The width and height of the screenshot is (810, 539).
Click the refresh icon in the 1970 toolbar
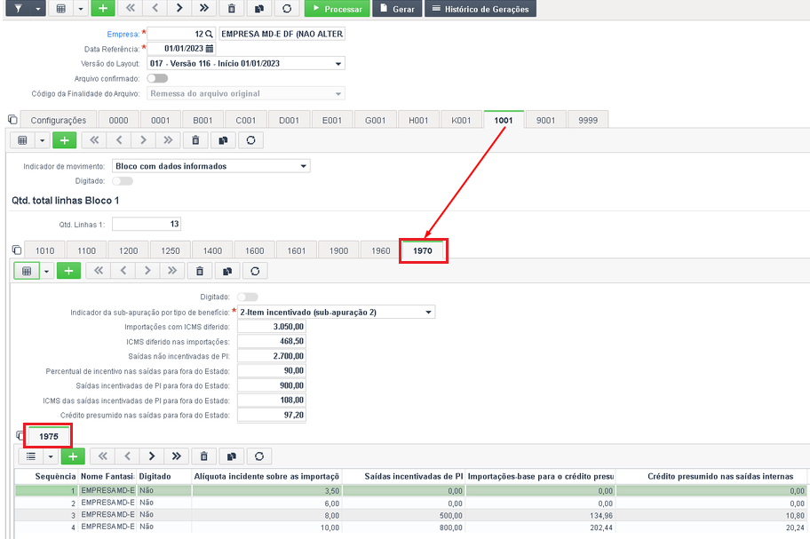tap(255, 271)
